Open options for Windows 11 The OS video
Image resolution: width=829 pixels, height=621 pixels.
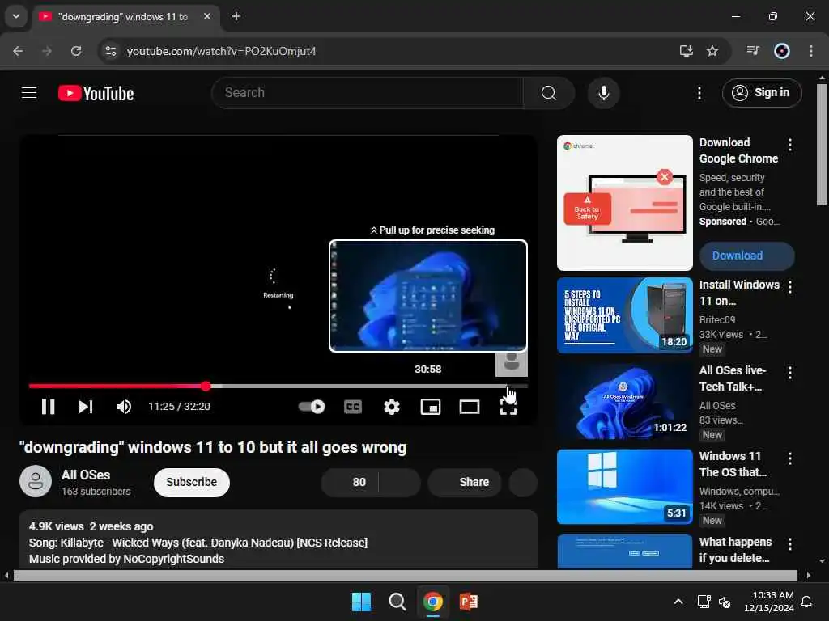pyautogui.click(x=790, y=458)
